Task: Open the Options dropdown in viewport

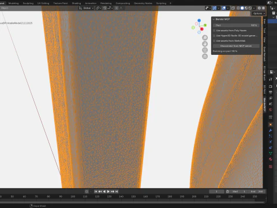Action: click(259, 13)
